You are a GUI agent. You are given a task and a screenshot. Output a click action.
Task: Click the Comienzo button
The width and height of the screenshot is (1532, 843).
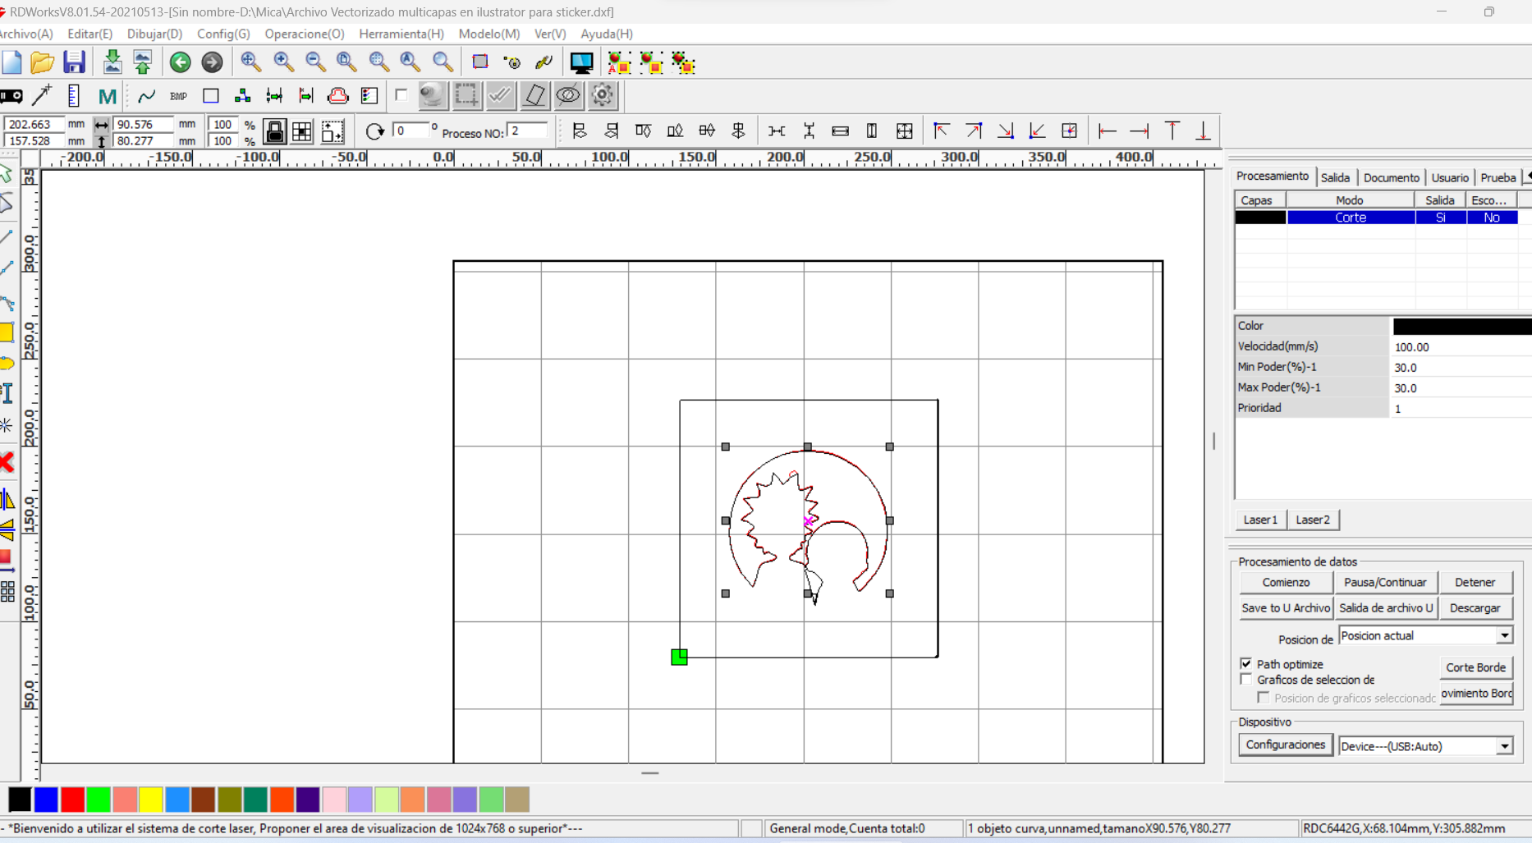[x=1286, y=582]
